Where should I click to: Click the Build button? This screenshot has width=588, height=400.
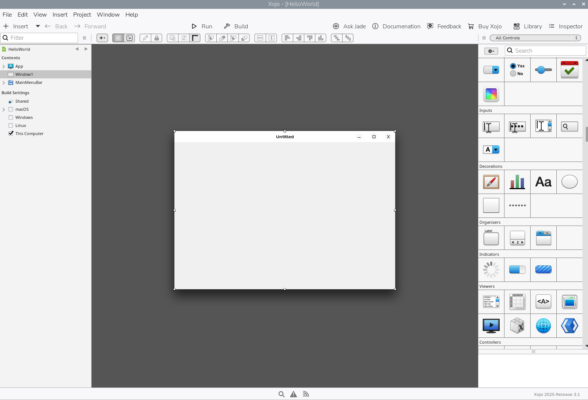(x=236, y=26)
